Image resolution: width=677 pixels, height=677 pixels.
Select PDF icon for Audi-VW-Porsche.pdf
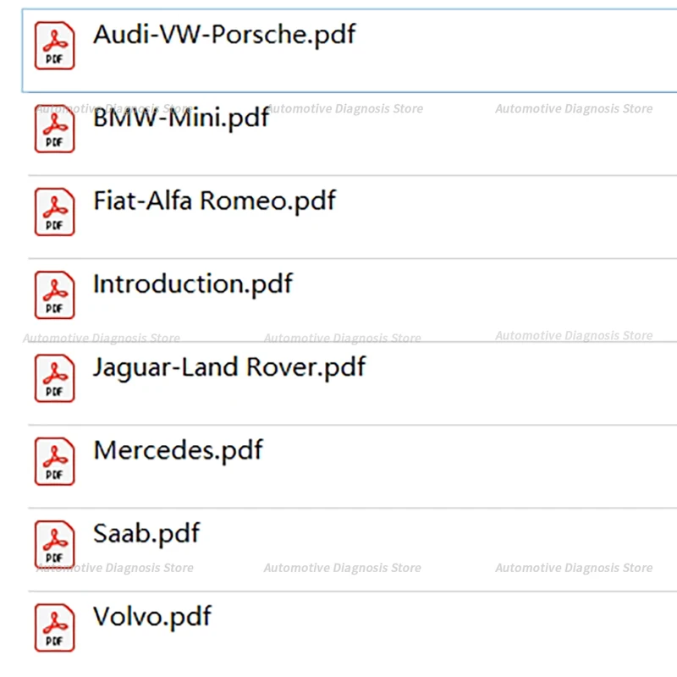(x=54, y=46)
